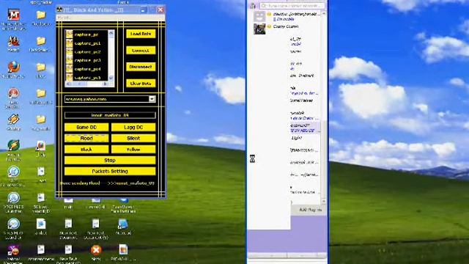Click bot list horizontal scroll-left arrow

(x=68, y=84)
